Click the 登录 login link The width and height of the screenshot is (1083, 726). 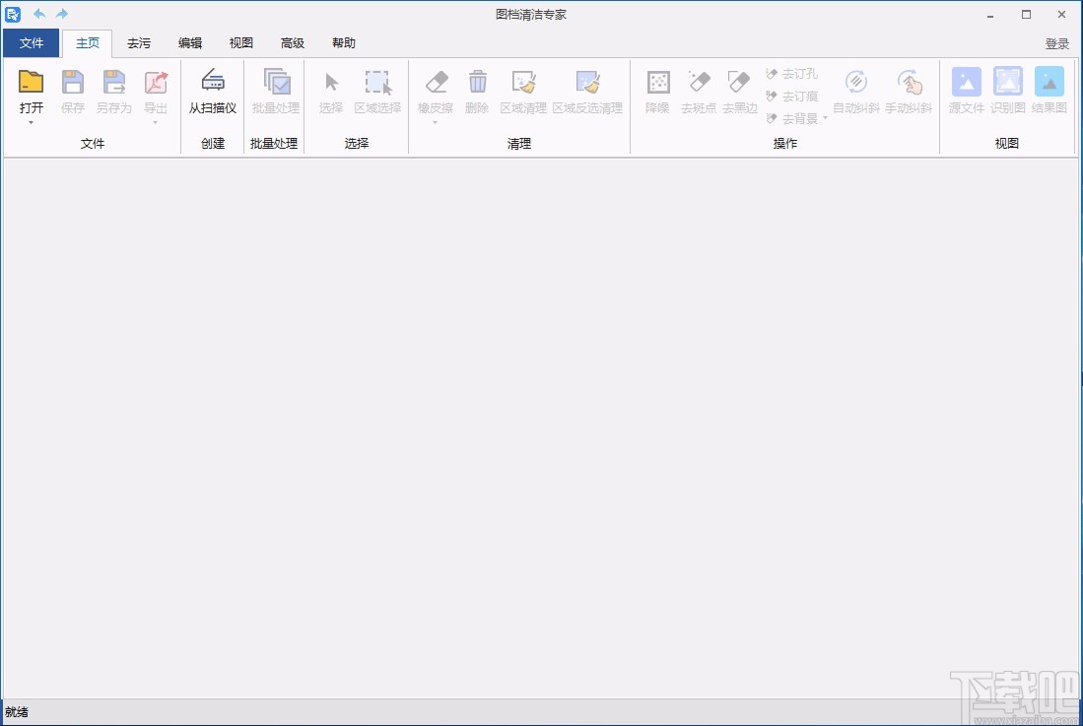[1056, 42]
